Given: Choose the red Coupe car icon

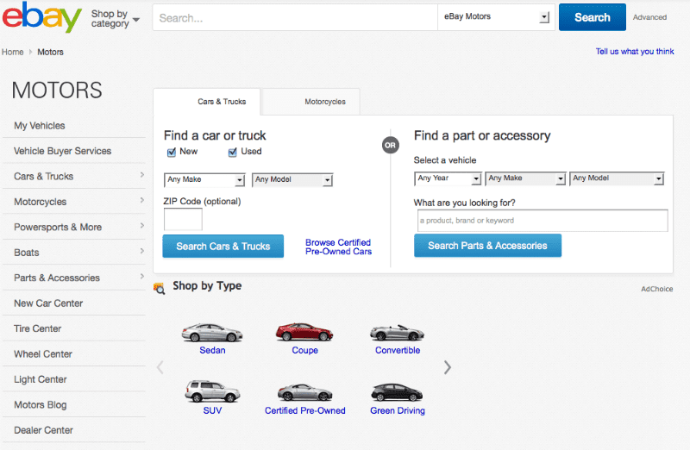Looking at the screenshot, I should click(304, 333).
